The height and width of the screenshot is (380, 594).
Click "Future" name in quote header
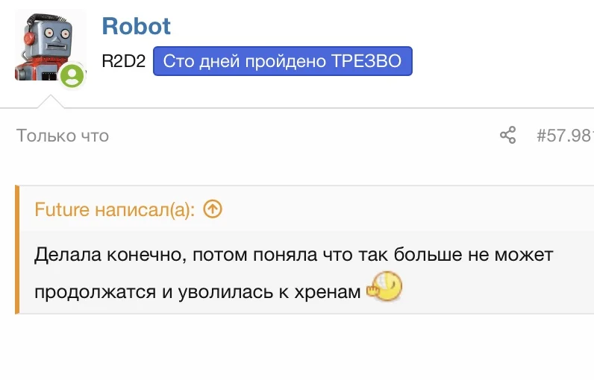pos(61,209)
